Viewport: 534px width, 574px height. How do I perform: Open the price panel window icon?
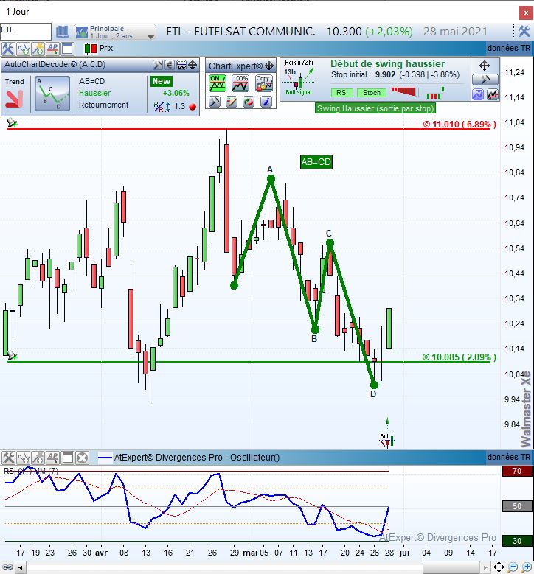[67, 49]
